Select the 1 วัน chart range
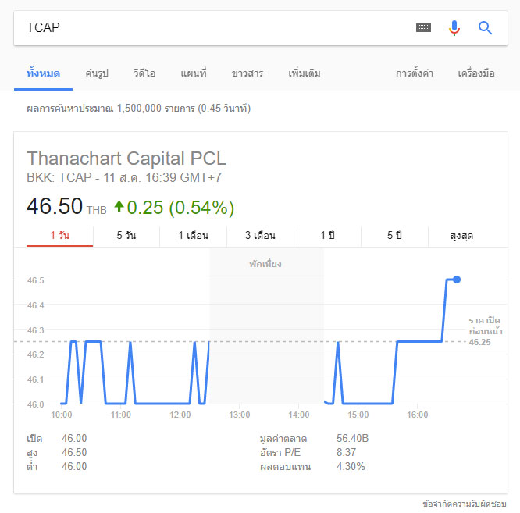 pyautogui.click(x=59, y=236)
